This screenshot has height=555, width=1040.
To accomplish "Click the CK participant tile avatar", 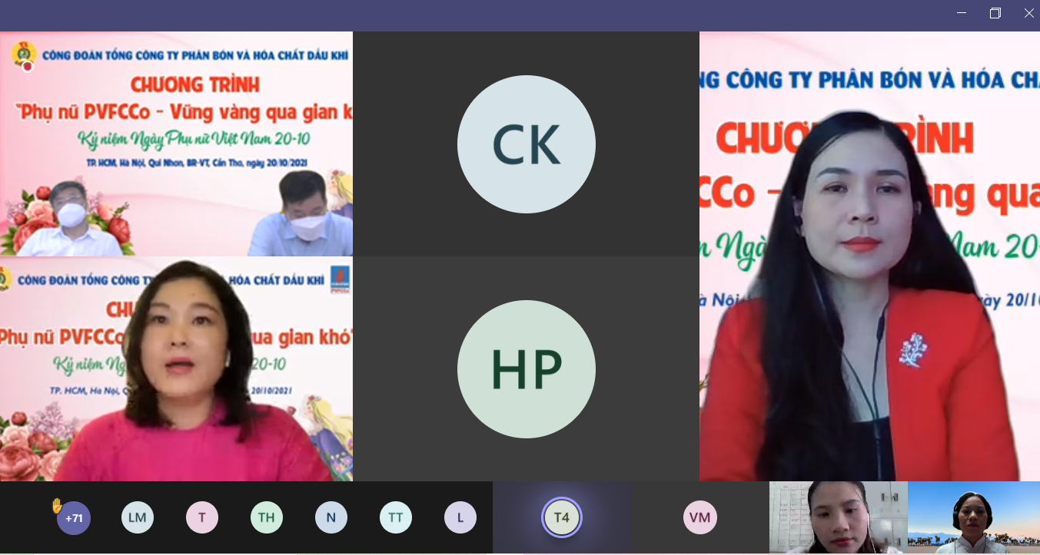I will point(527,144).
